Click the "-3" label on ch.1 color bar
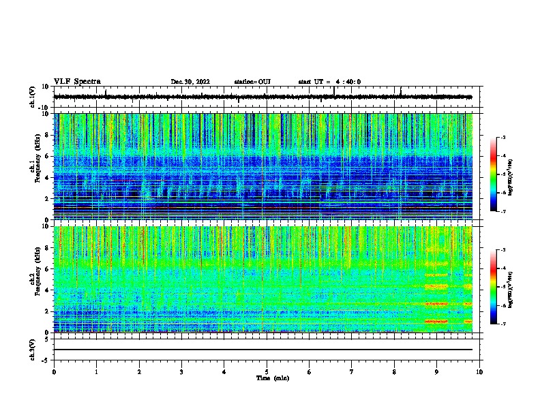 pos(503,138)
